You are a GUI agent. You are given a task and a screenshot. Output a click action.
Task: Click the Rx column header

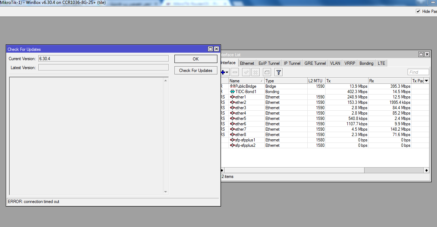[x=390, y=81]
